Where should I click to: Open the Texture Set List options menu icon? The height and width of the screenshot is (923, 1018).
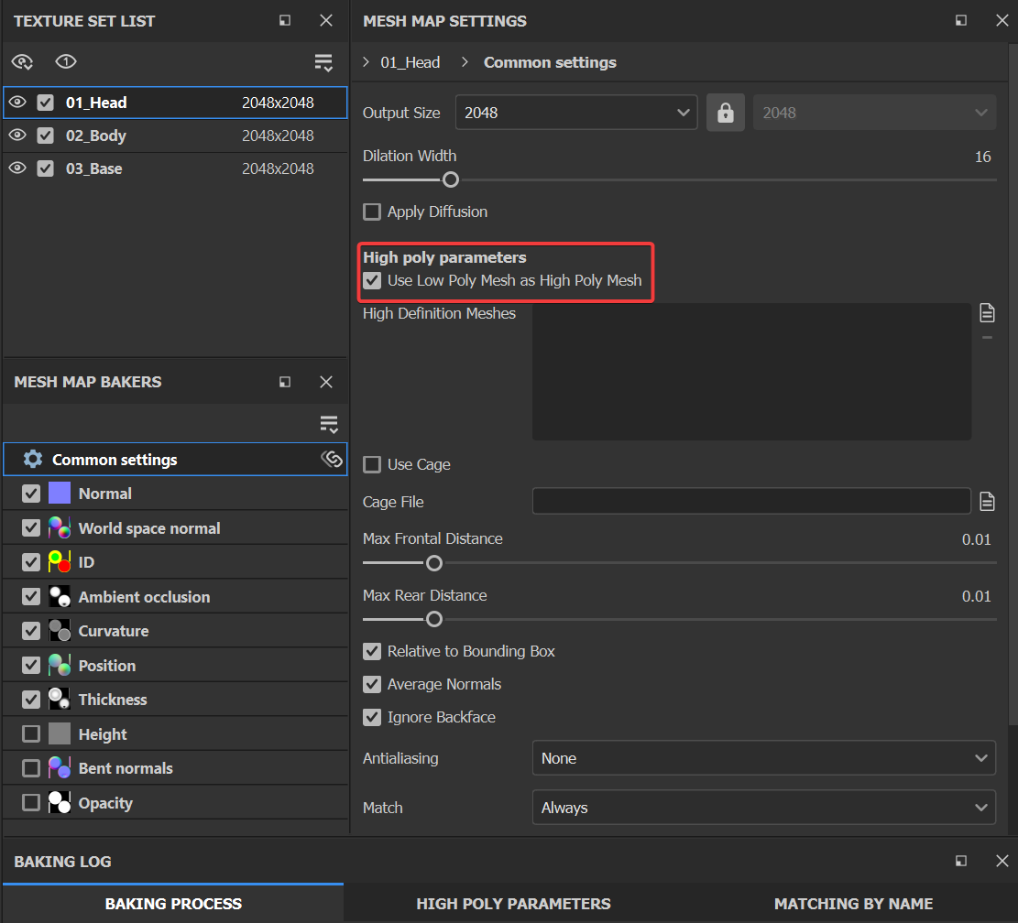[x=323, y=62]
